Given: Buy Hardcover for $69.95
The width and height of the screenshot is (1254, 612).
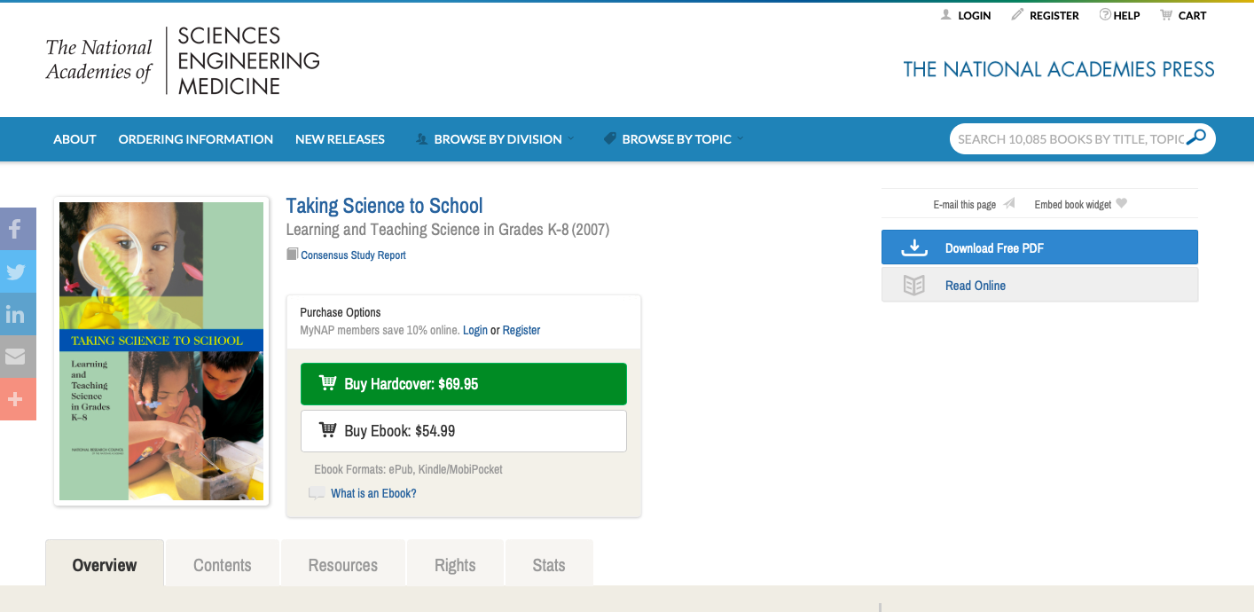Looking at the screenshot, I should click(x=464, y=384).
